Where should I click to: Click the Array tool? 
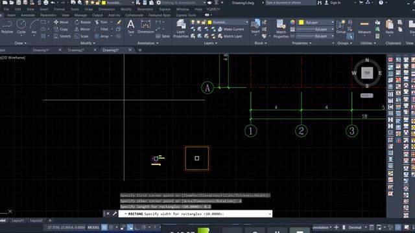click(102, 36)
